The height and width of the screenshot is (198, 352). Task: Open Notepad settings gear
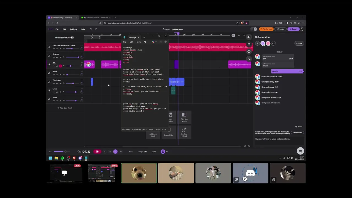(x=165, y=42)
